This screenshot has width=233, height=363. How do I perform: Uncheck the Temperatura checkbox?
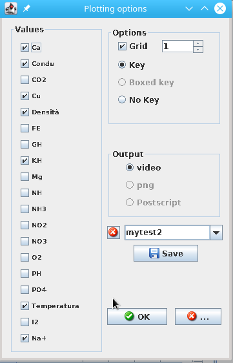point(25,306)
